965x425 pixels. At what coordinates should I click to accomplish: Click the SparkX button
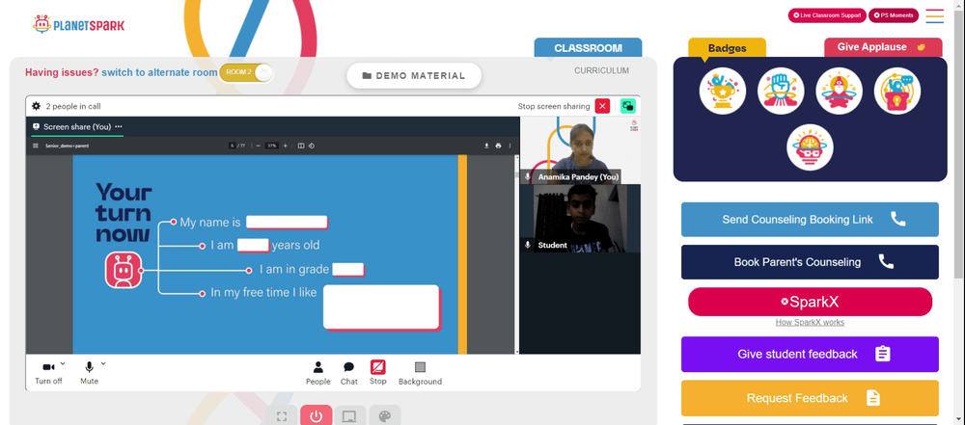pos(810,302)
